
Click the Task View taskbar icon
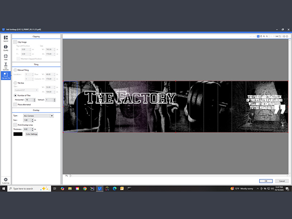55,189
